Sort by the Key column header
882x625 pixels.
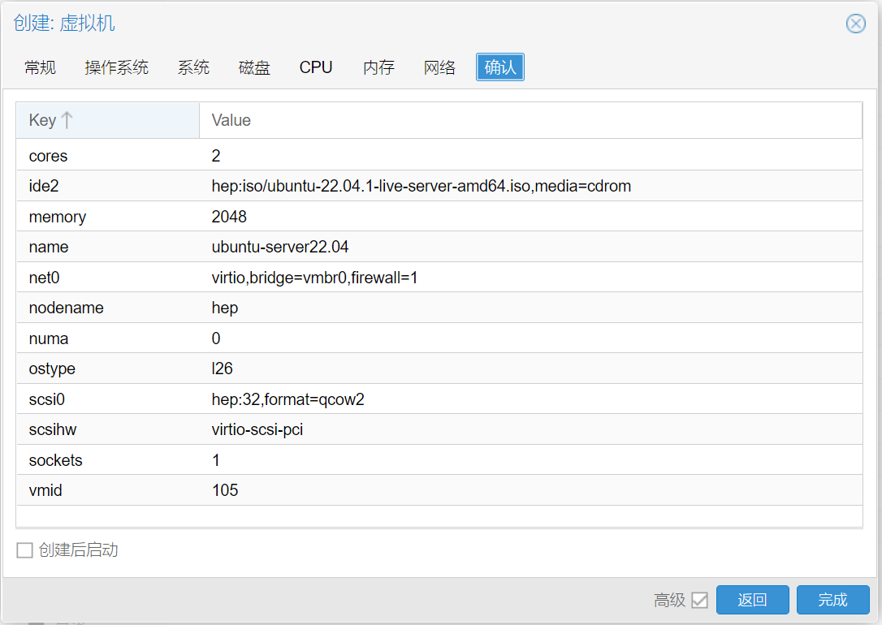coord(107,120)
